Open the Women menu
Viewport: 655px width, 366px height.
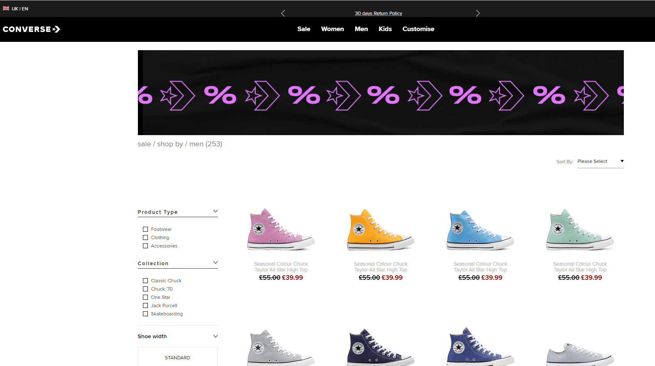point(332,29)
